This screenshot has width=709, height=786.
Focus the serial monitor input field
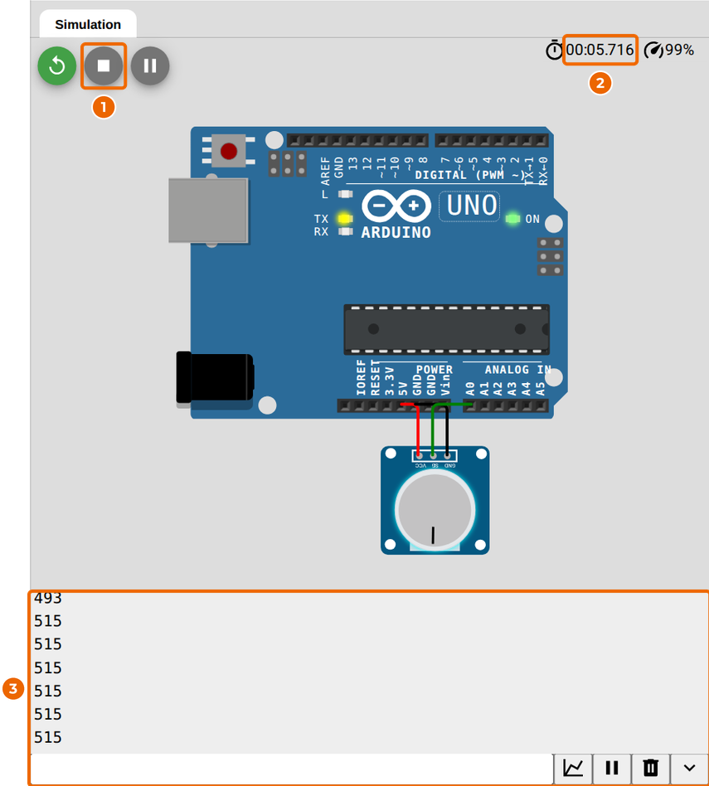292,768
